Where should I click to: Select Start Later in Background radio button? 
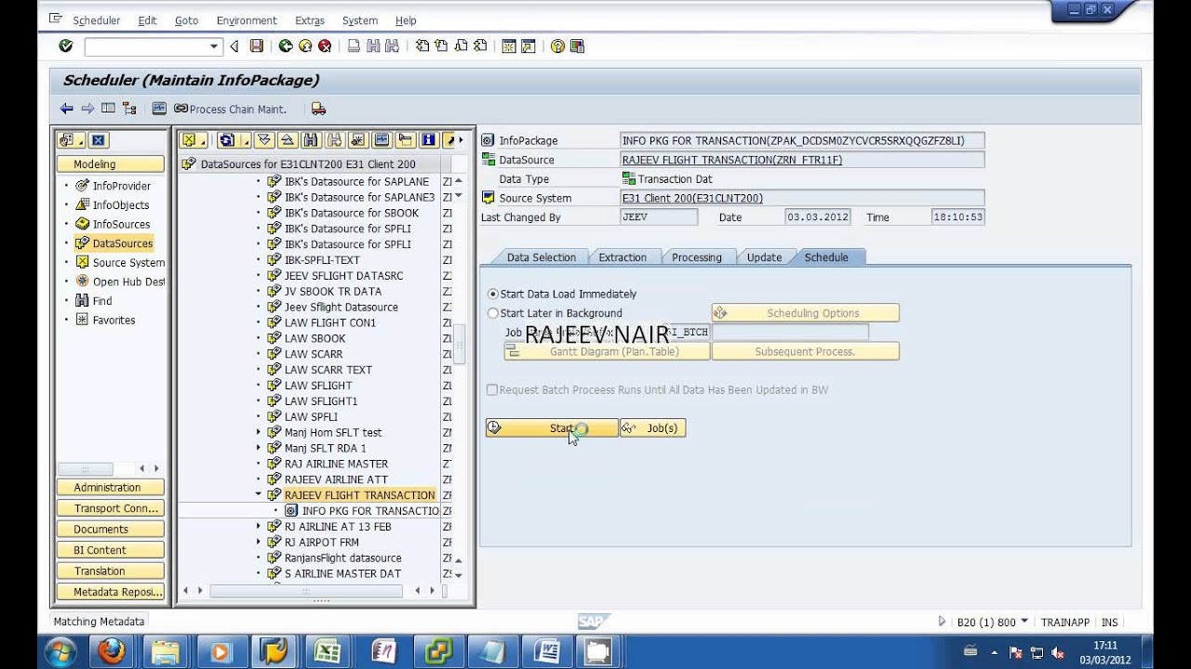point(493,313)
